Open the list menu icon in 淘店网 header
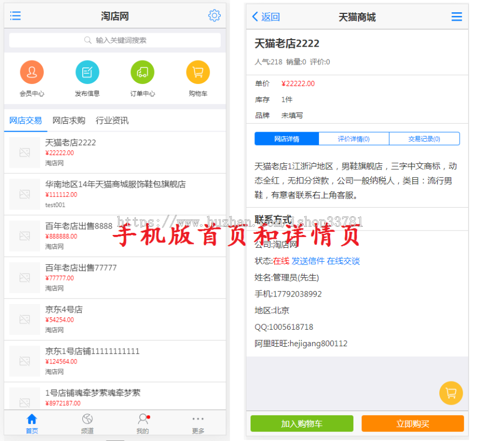 (x=15, y=16)
